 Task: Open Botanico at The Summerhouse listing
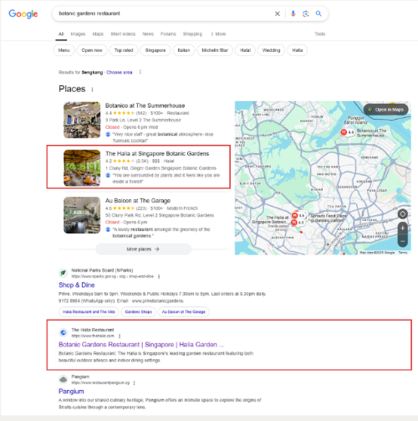click(x=145, y=105)
